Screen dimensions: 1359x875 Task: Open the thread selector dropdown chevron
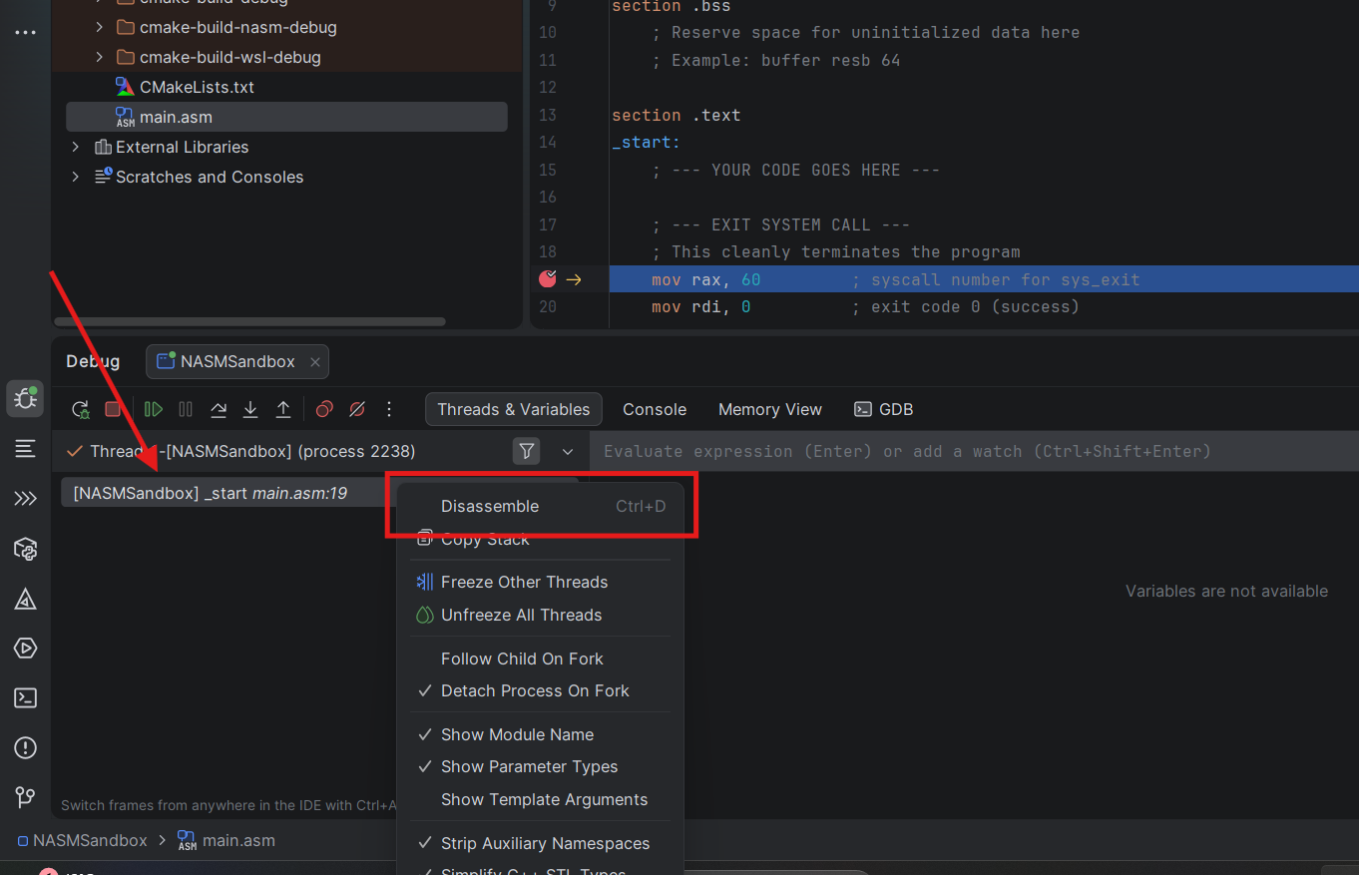click(x=568, y=451)
